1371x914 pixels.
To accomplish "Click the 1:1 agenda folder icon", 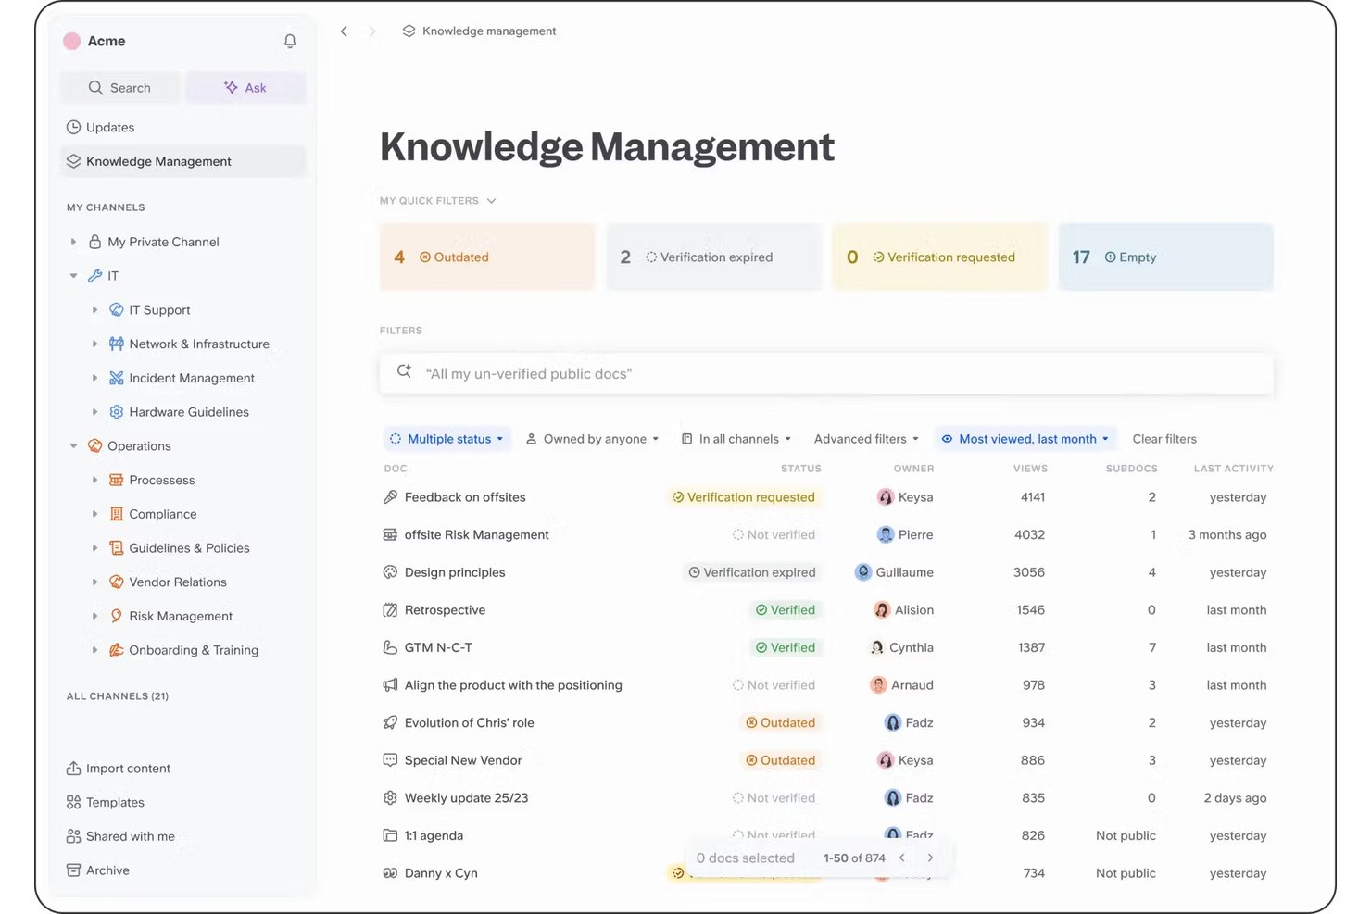I will [390, 835].
